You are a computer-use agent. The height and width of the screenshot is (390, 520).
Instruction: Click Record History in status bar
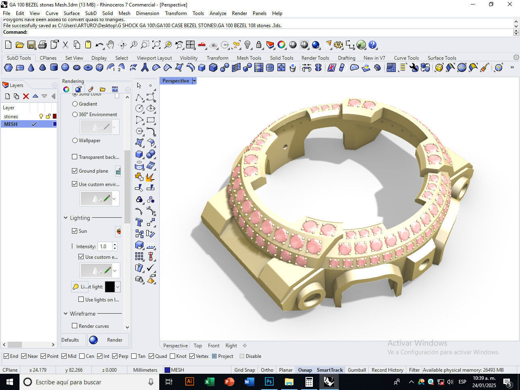(x=387, y=370)
